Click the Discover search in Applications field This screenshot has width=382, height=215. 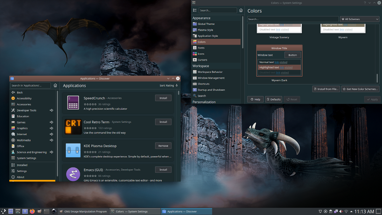click(31, 85)
